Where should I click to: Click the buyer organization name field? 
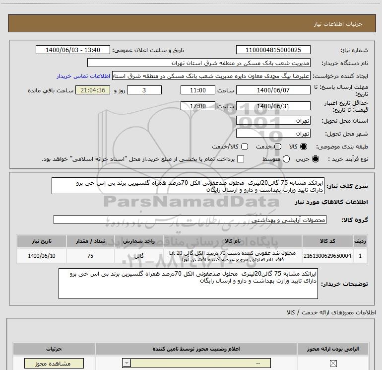[x=199, y=63]
